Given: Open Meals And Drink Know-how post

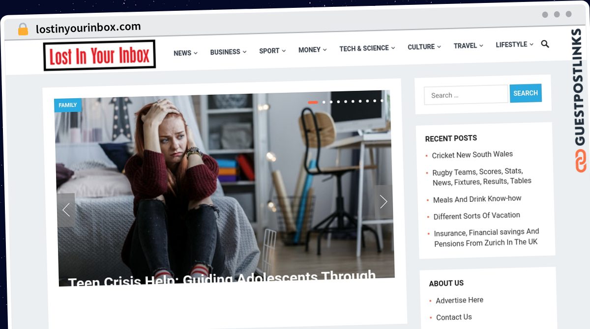Looking at the screenshot, I should coord(477,199).
